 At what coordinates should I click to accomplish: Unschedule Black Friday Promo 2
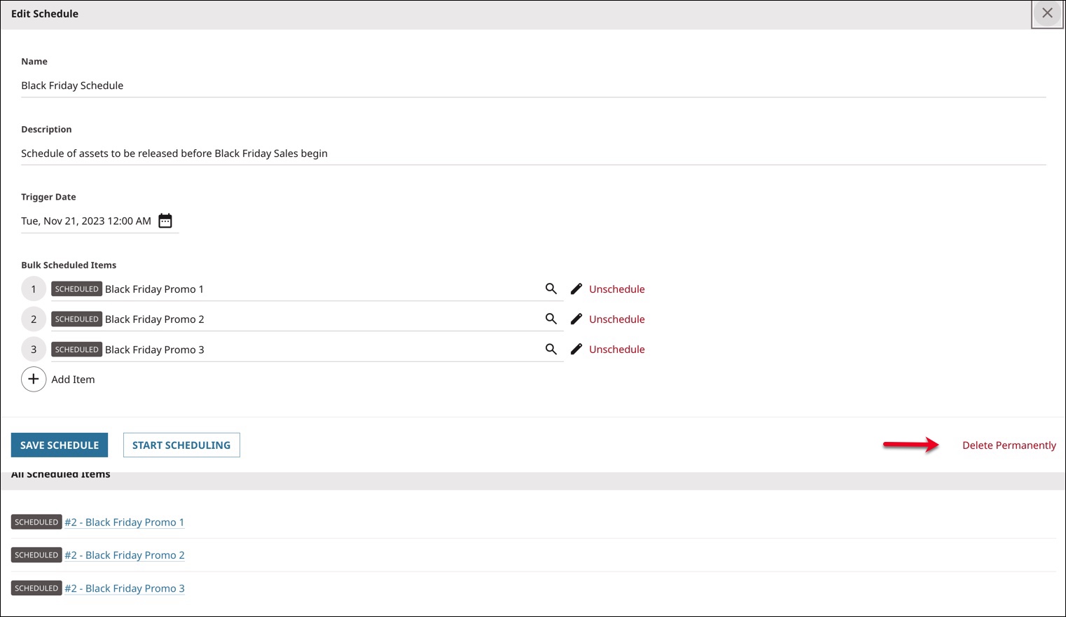pyautogui.click(x=617, y=319)
